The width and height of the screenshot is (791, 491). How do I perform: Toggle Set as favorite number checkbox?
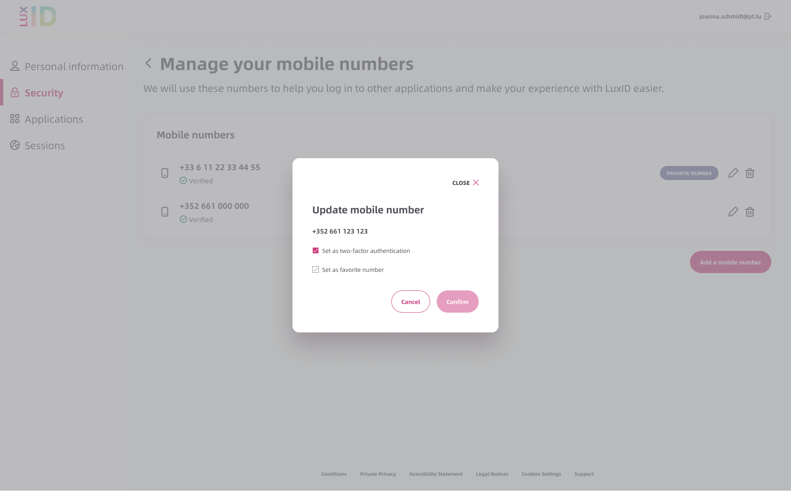[x=316, y=269]
